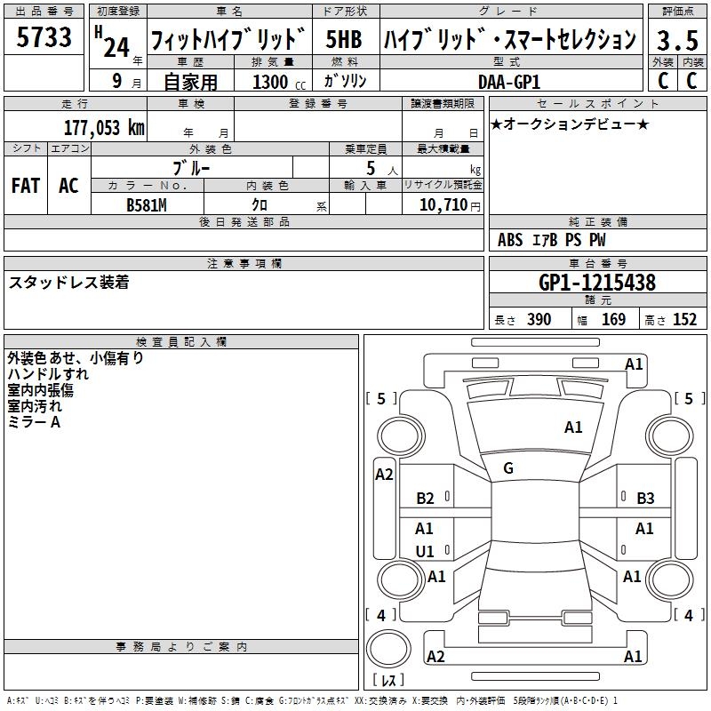Click the door type value 5HB
Viewport: 711px width, 711px height.
point(344,39)
